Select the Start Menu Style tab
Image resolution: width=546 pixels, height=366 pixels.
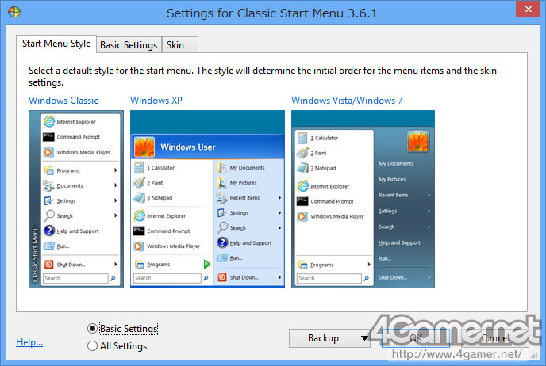tap(56, 44)
